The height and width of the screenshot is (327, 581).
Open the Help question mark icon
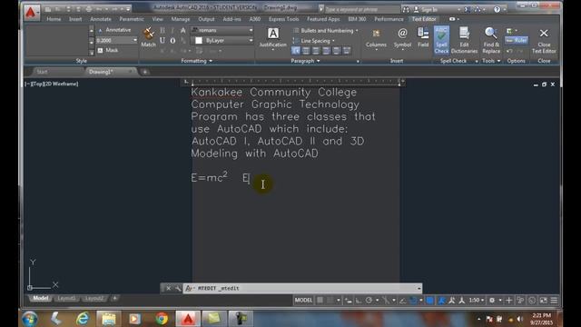coord(497,9)
